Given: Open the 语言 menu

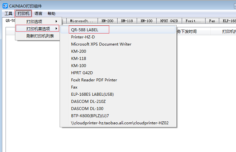Looking at the screenshot, I should [38, 14].
